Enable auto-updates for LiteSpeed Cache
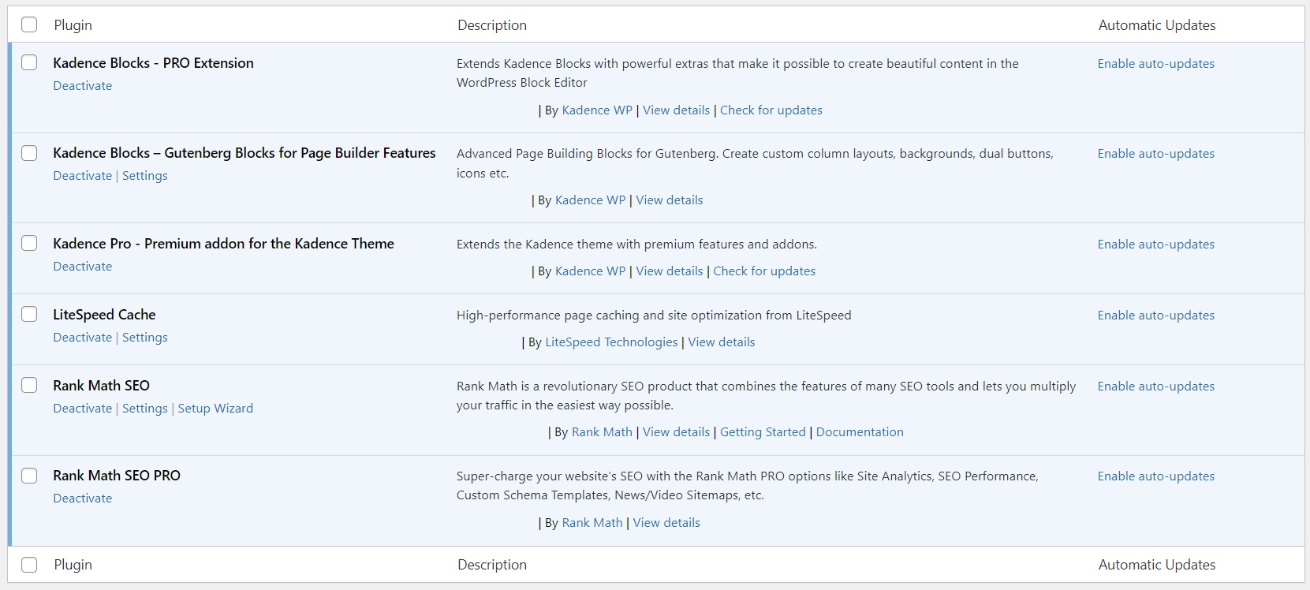The height and width of the screenshot is (590, 1310). click(1156, 316)
